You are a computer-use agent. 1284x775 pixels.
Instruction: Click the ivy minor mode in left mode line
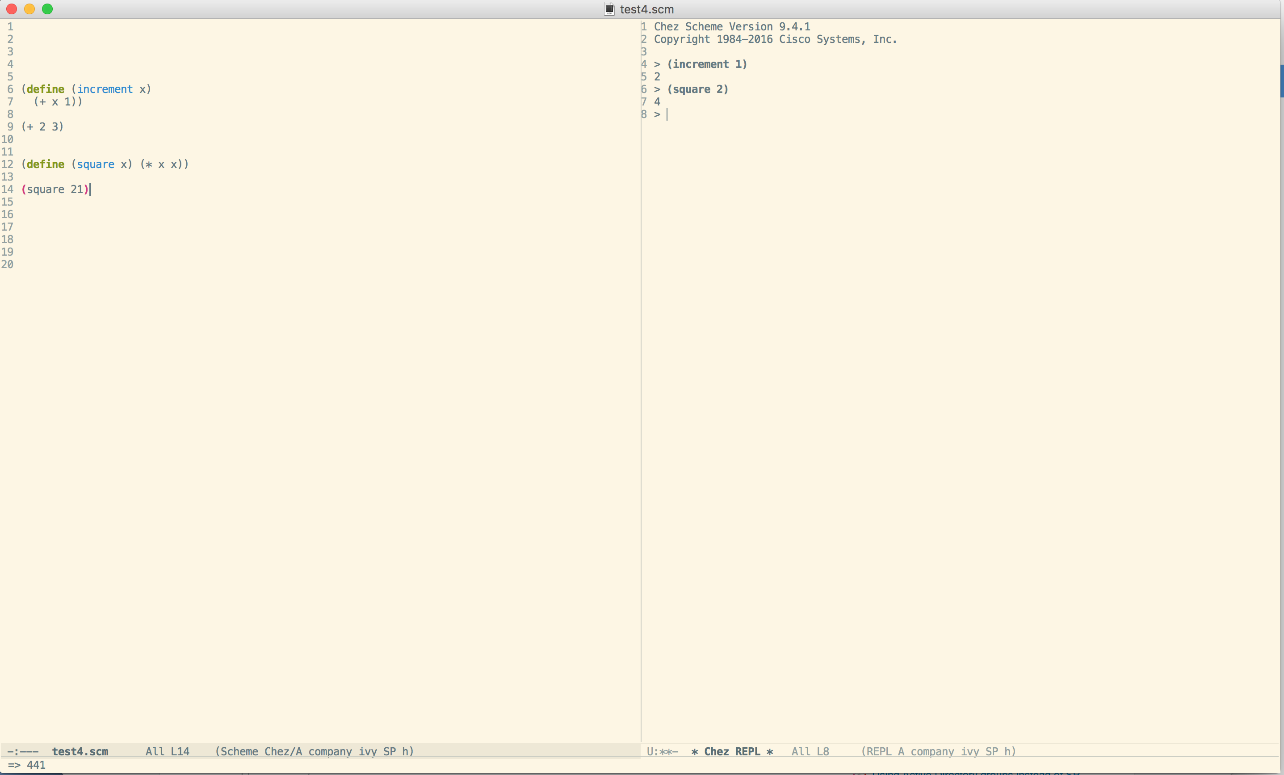(x=367, y=751)
